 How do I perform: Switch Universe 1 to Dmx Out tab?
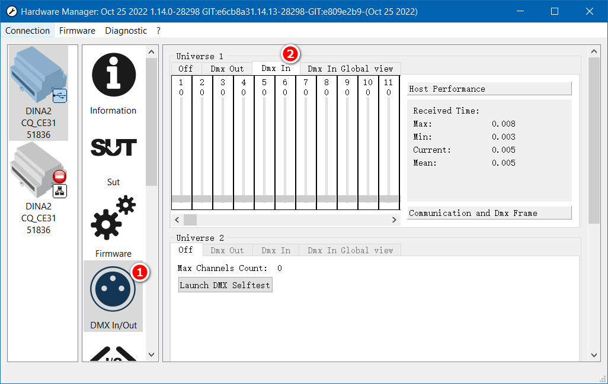point(227,69)
